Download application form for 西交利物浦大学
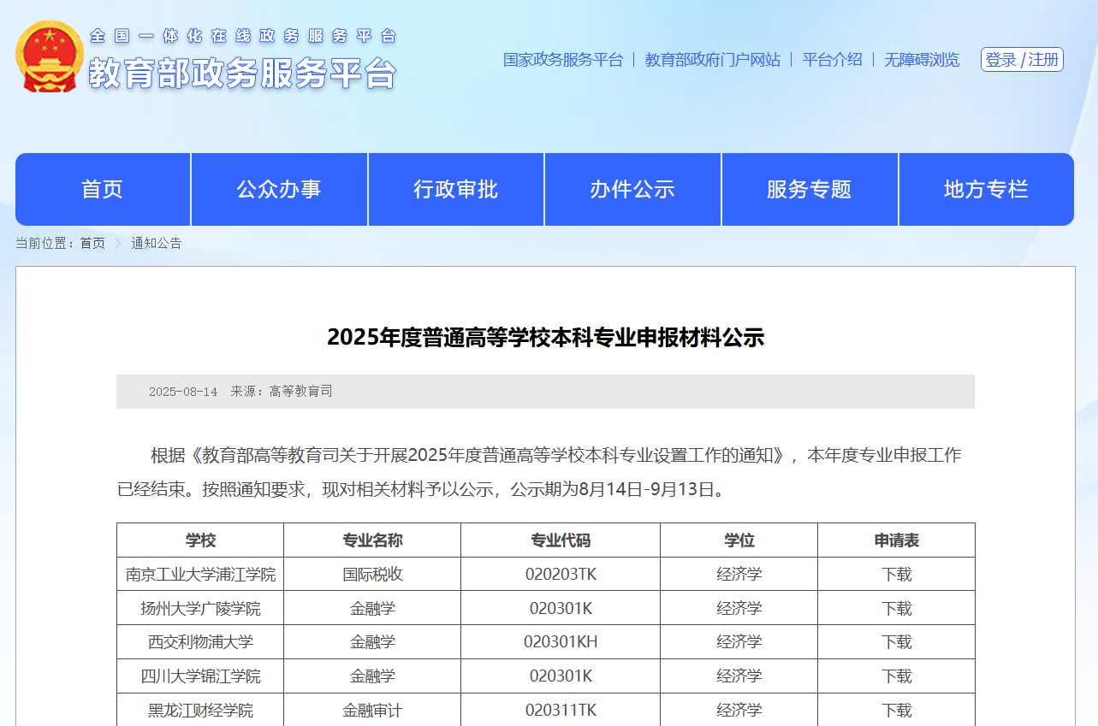This screenshot has height=726, width=1098. pyautogui.click(x=897, y=642)
